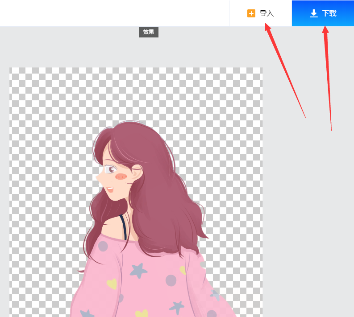The width and height of the screenshot is (354, 317).
Task: Click gray empty workspace right of canvas
Action: coord(308,201)
